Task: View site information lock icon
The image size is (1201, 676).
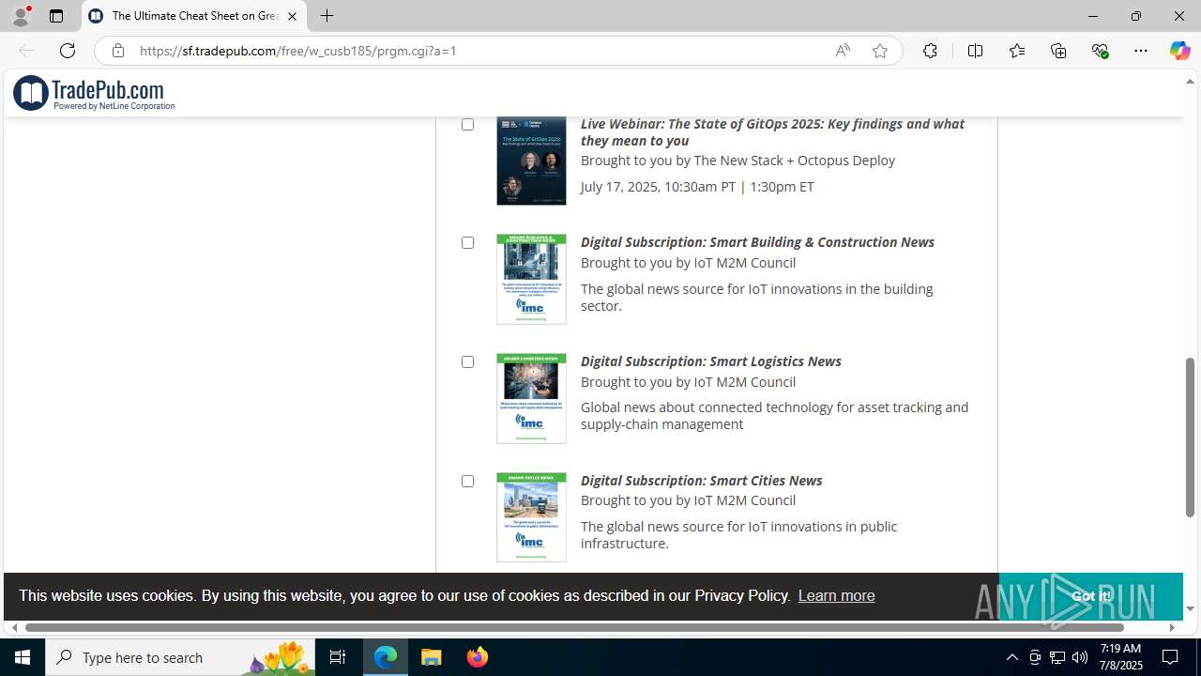Action: click(x=117, y=51)
